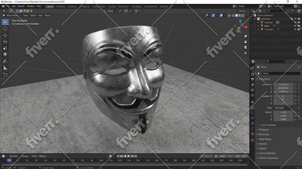This screenshot has height=169, width=302.
Task: Hide Mask object with its eye icon
Action: tap(295, 26)
